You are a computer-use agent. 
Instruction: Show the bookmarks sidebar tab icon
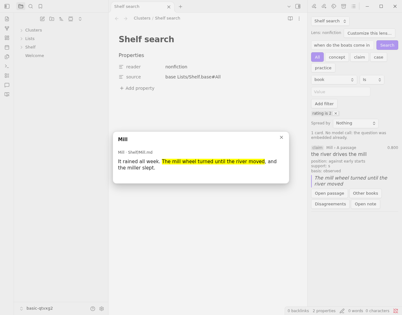click(40, 6)
